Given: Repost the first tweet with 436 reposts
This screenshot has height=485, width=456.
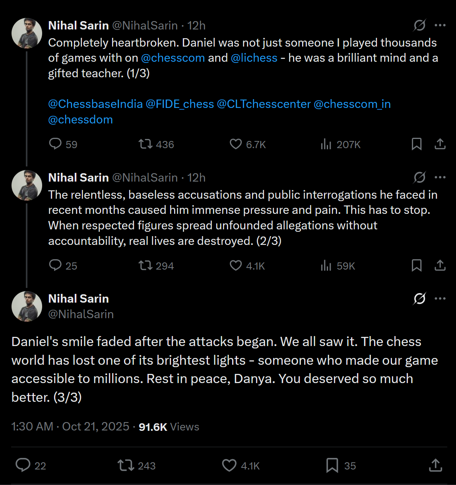Looking at the screenshot, I should 146,144.
